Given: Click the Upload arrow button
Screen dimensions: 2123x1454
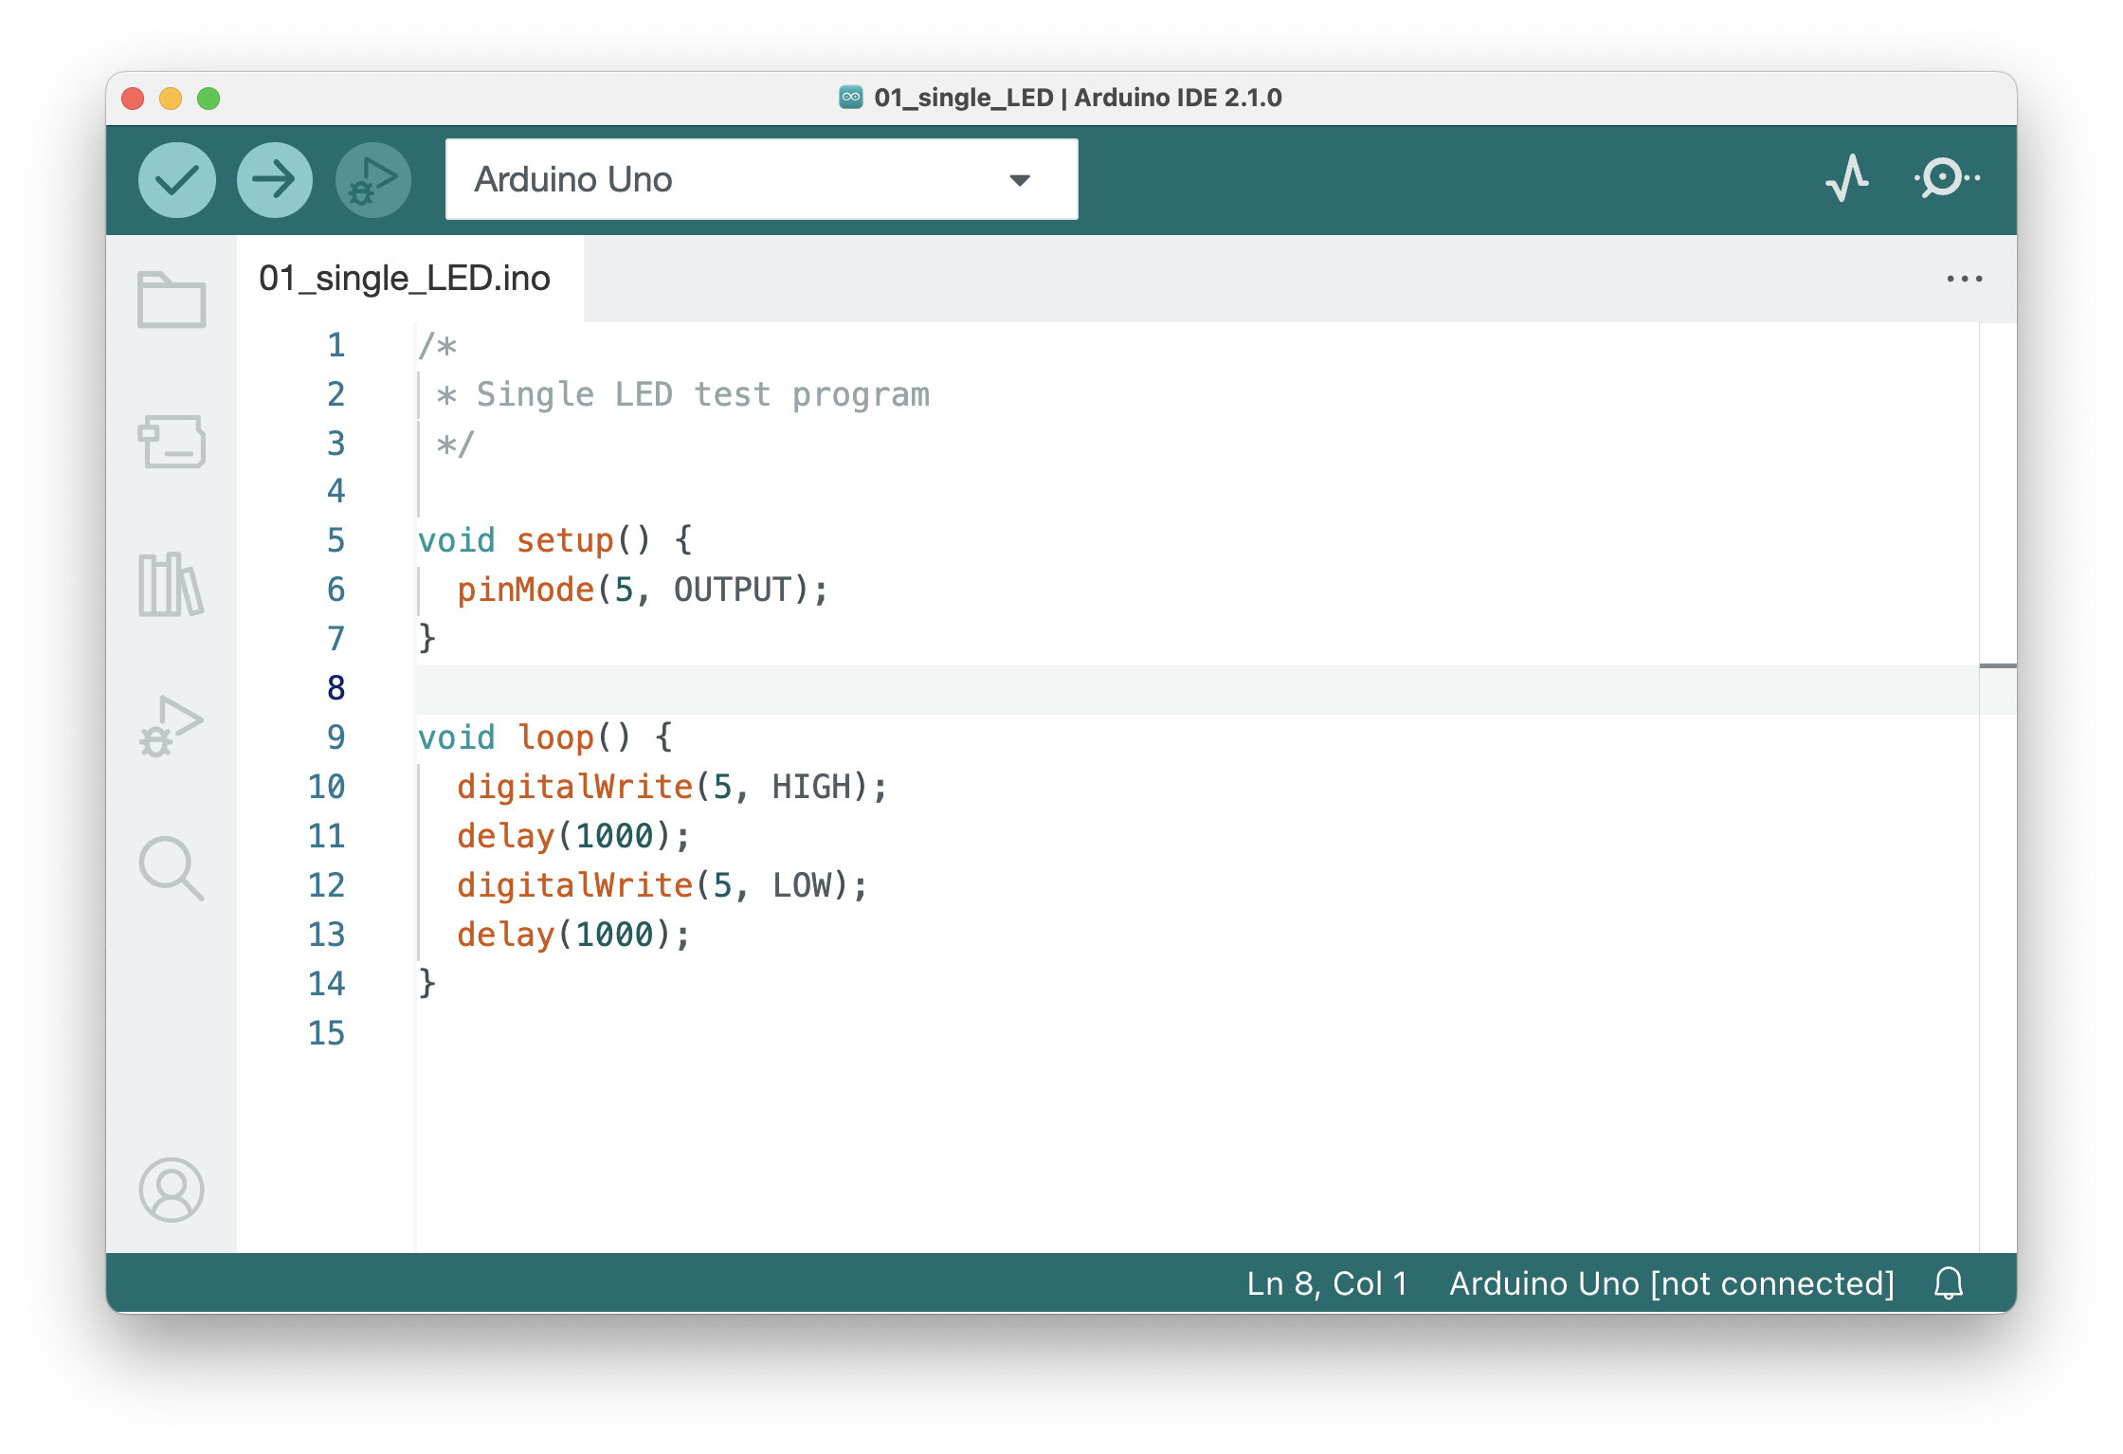Looking at the screenshot, I should click(x=275, y=180).
